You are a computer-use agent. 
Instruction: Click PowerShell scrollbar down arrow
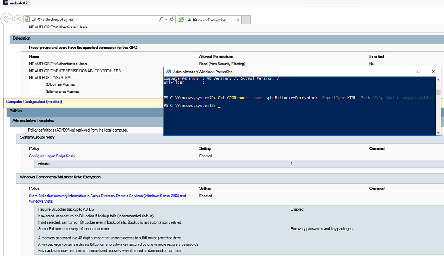coord(438,132)
